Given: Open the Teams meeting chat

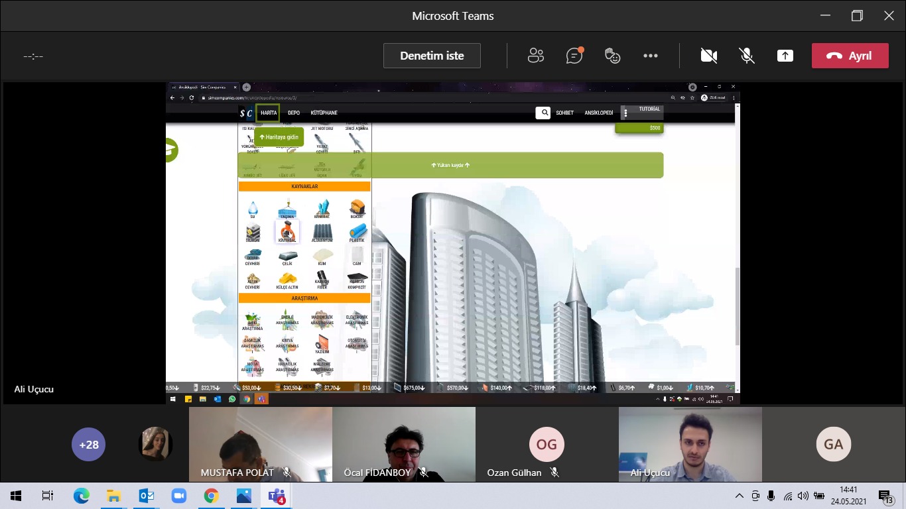Looking at the screenshot, I should pyautogui.click(x=574, y=56).
